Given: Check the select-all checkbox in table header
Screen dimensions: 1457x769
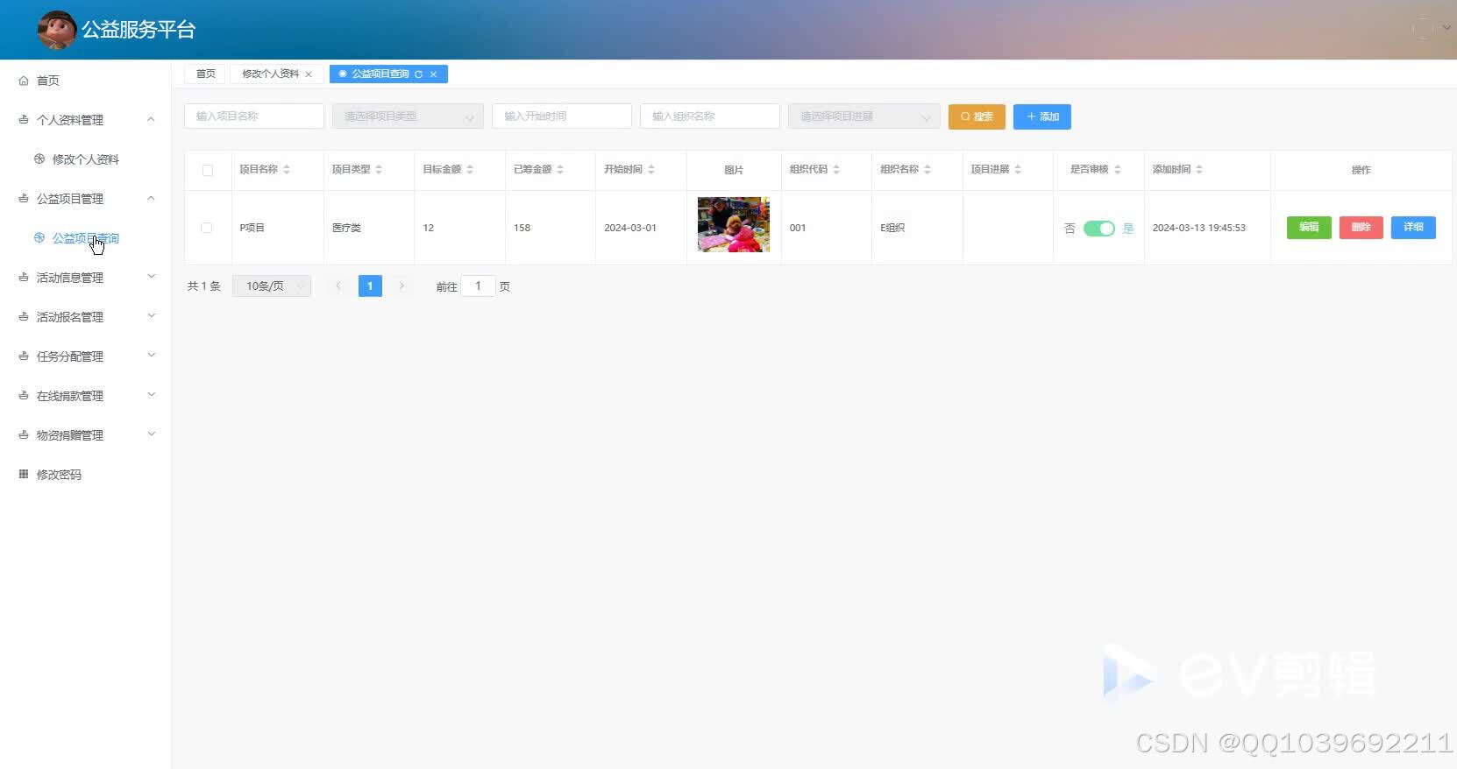Looking at the screenshot, I should (x=208, y=170).
